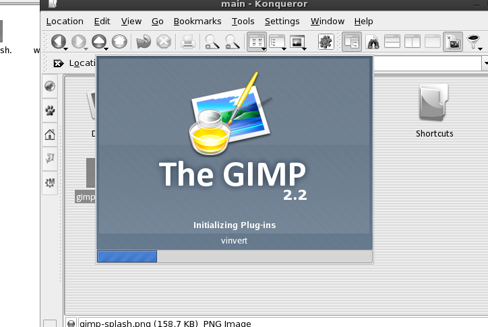
Task: Expand Image View dropdown arrow
Action: tap(304, 49)
